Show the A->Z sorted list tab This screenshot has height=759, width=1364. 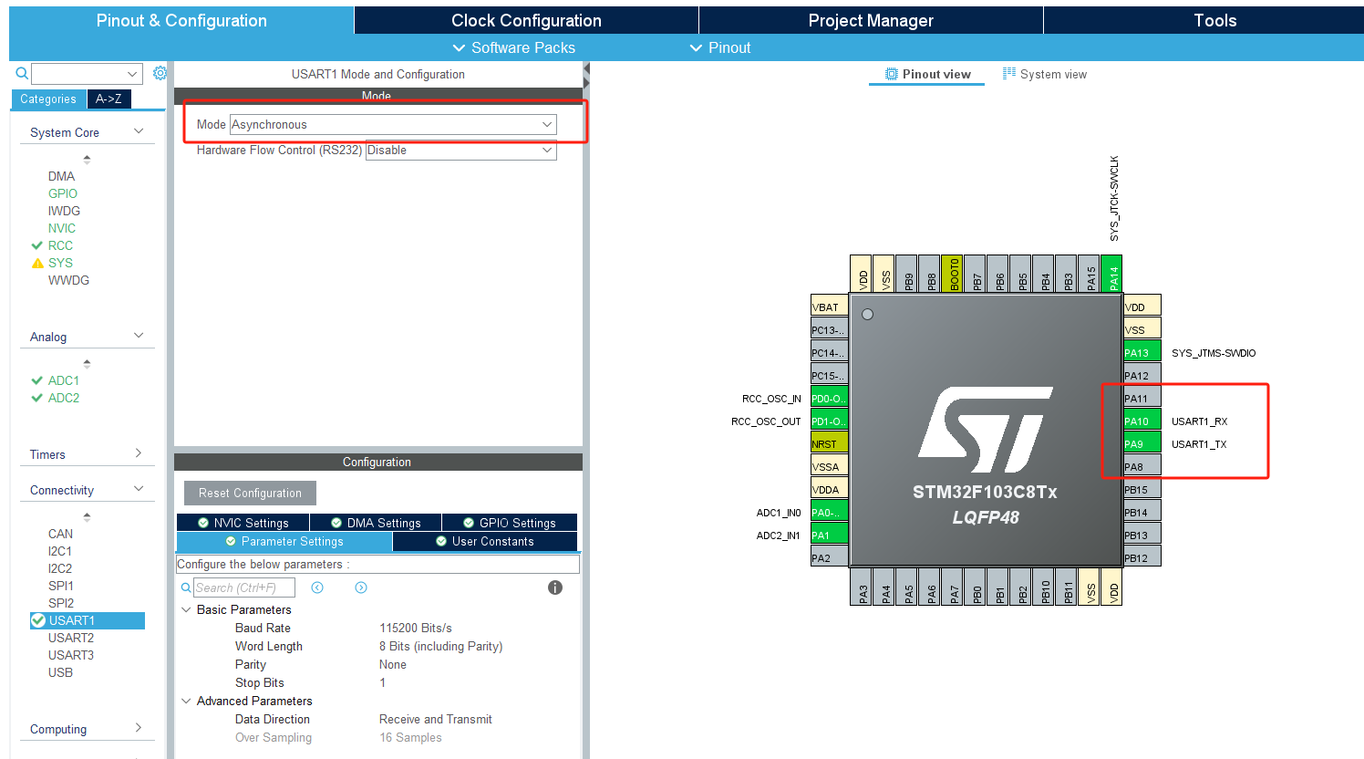[108, 99]
